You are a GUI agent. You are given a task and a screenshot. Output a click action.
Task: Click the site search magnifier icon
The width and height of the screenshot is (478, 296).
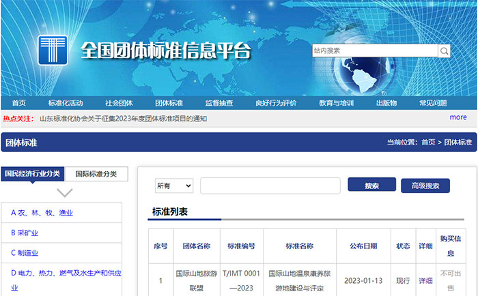[444, 51]
